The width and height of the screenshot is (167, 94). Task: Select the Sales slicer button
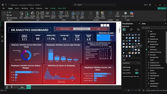click(98, 29)
